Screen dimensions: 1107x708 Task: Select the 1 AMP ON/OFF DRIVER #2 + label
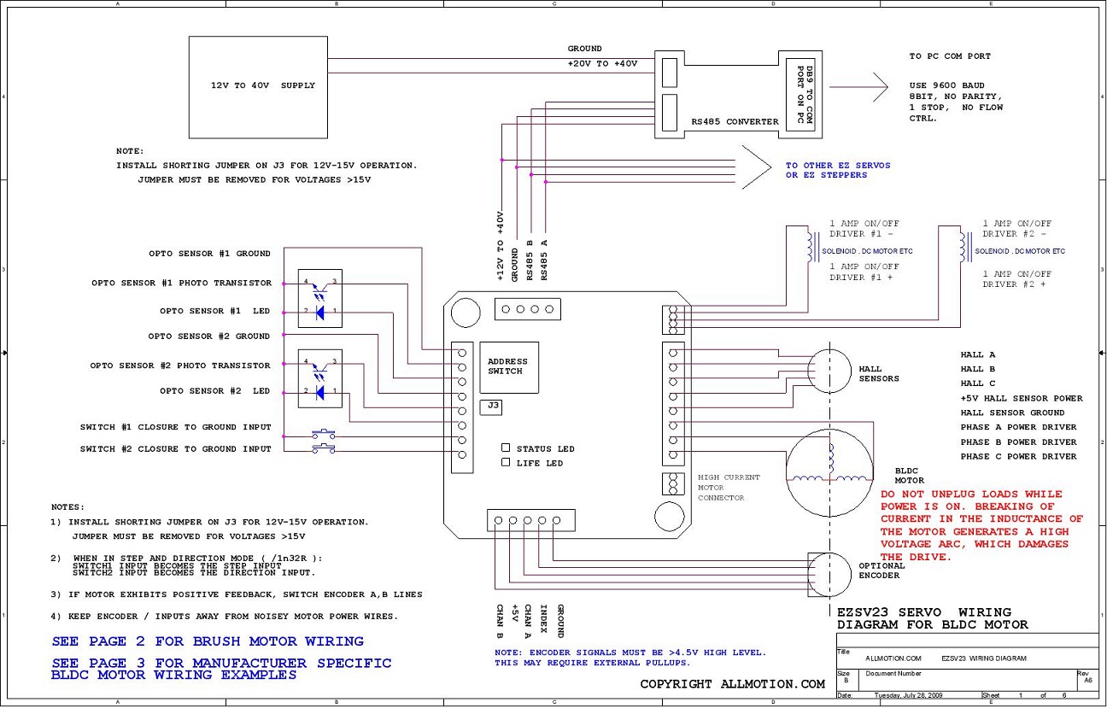pyautogui.click(x=1017, y=279)
